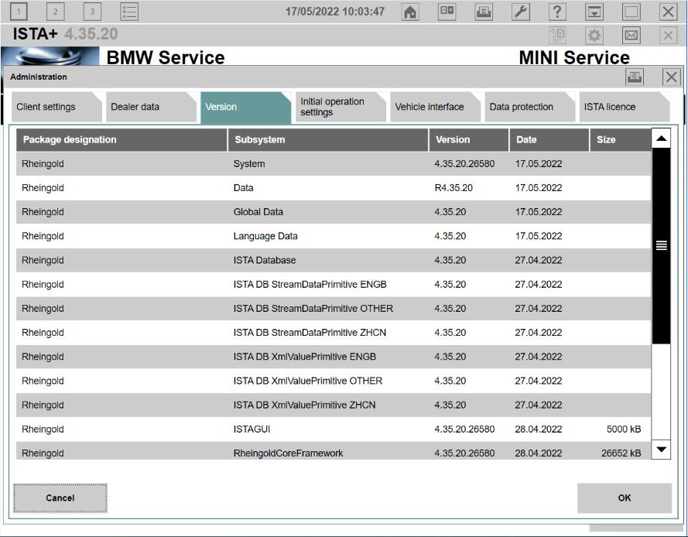Open Initial operation settings tab
Viewport: 688px width, 537px height.
341,107
